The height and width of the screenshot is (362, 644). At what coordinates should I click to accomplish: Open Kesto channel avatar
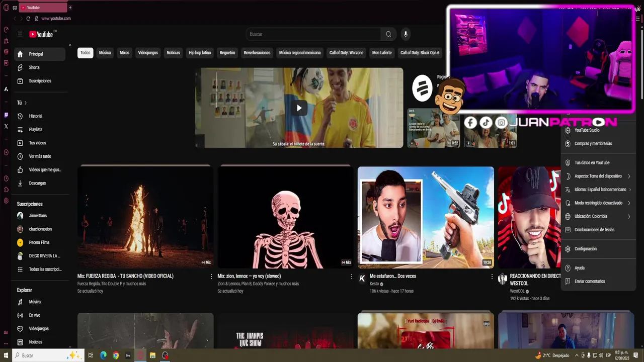[362, 279]
